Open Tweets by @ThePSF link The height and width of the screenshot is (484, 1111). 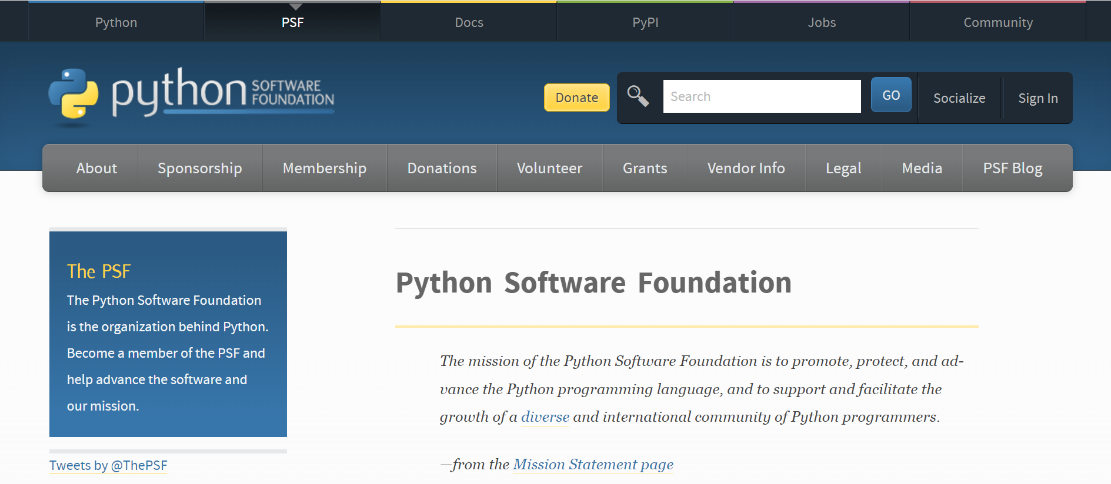[x=108, y=465]
